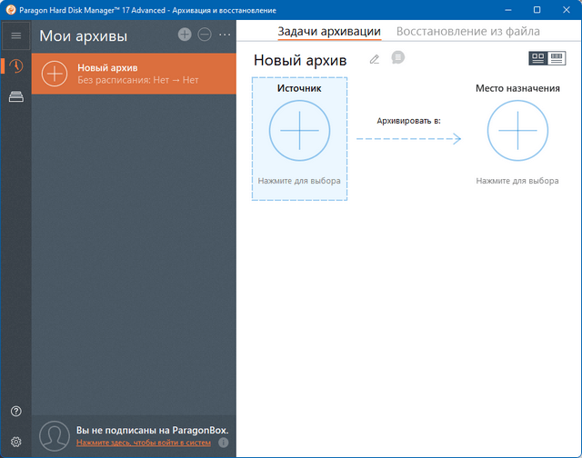Switch to Задачи архивации tab
This screenshot has height=458, width=582.
click(x=328, y=31)
